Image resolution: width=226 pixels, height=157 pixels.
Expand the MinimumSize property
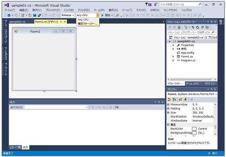click(168, 104)
